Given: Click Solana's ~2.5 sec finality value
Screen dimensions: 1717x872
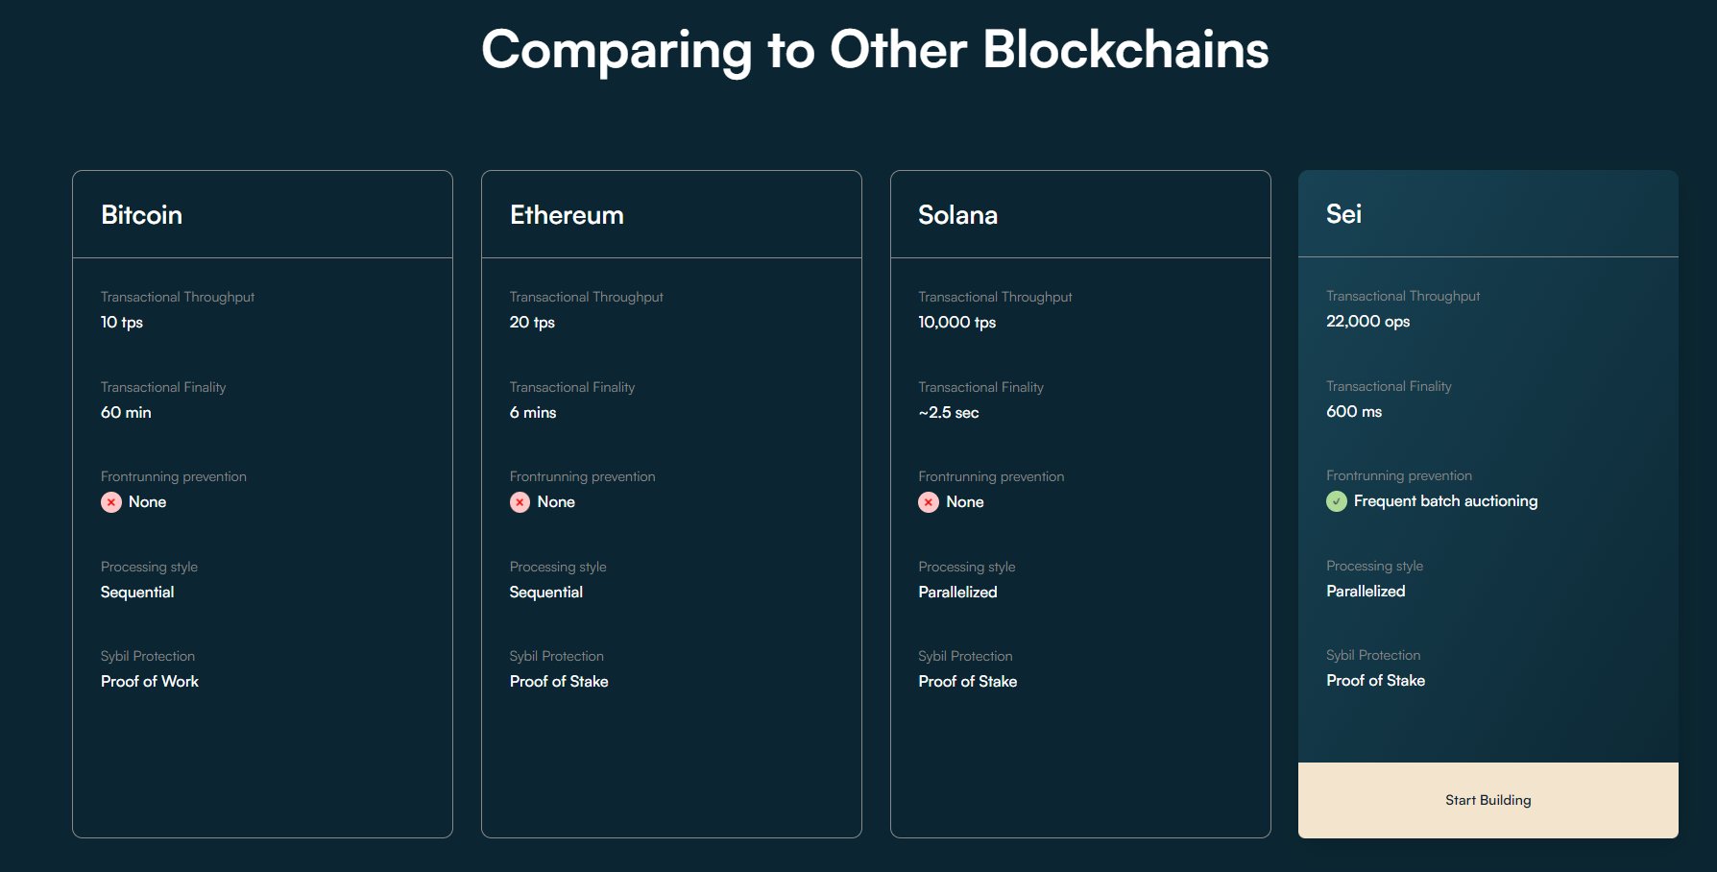Looking at the screenshot, I should 949,413.
